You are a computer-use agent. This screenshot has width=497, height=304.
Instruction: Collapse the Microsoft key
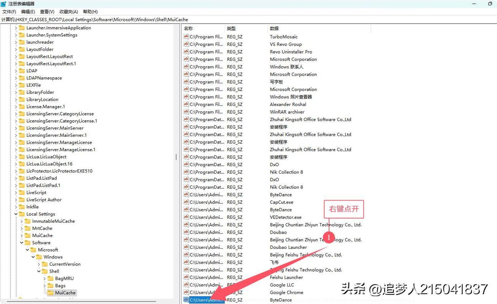(27, 250)
